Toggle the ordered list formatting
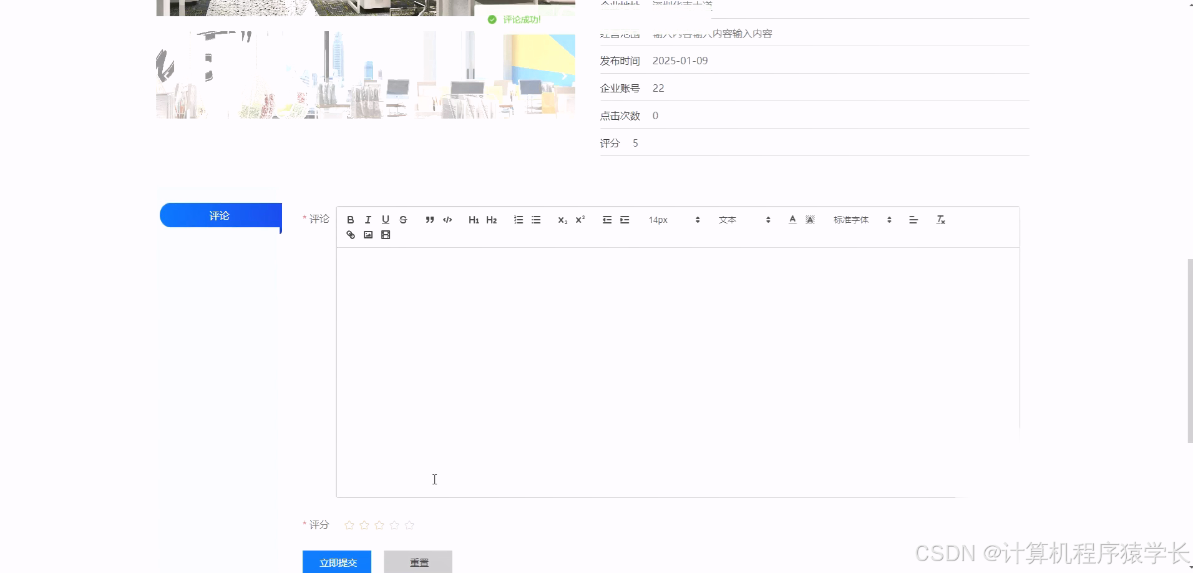Screen dimensions: 1193x573 519,220
